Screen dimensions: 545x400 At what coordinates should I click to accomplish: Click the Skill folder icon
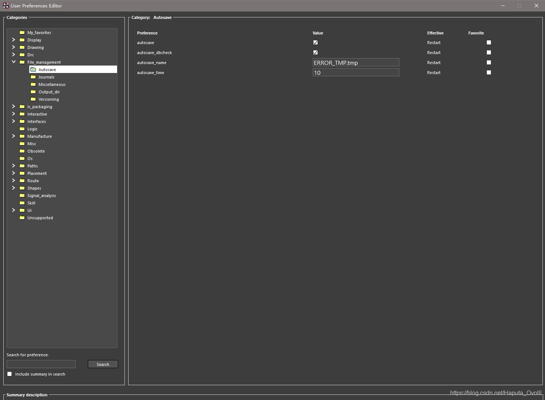point(22,203)
